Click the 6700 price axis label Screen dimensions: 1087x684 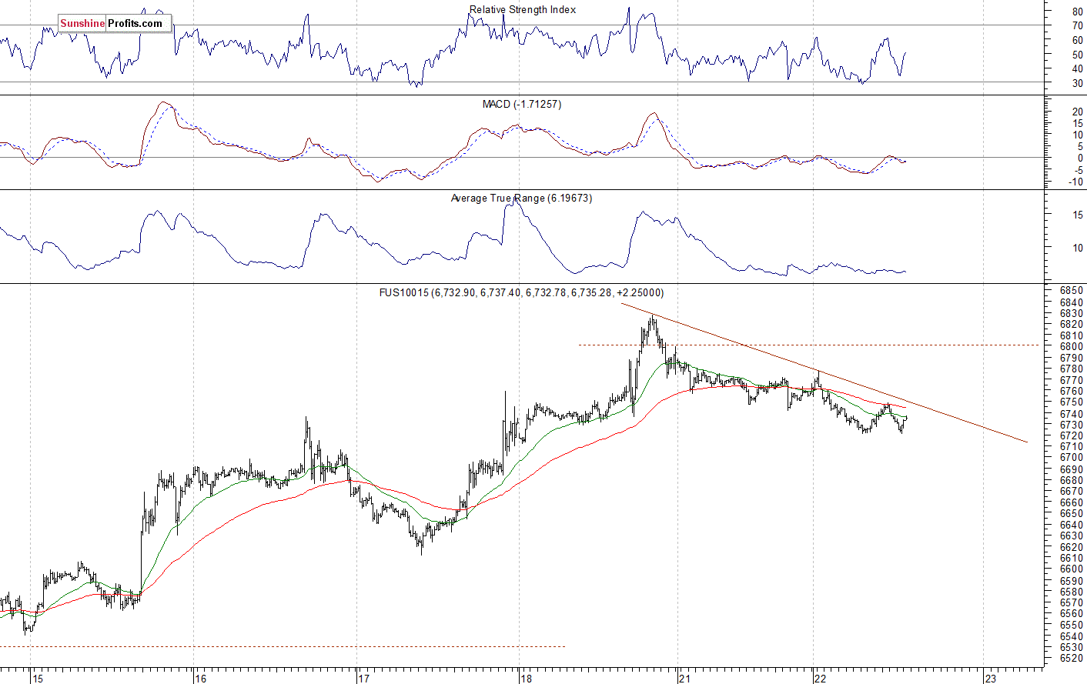tap(1072, 458)
